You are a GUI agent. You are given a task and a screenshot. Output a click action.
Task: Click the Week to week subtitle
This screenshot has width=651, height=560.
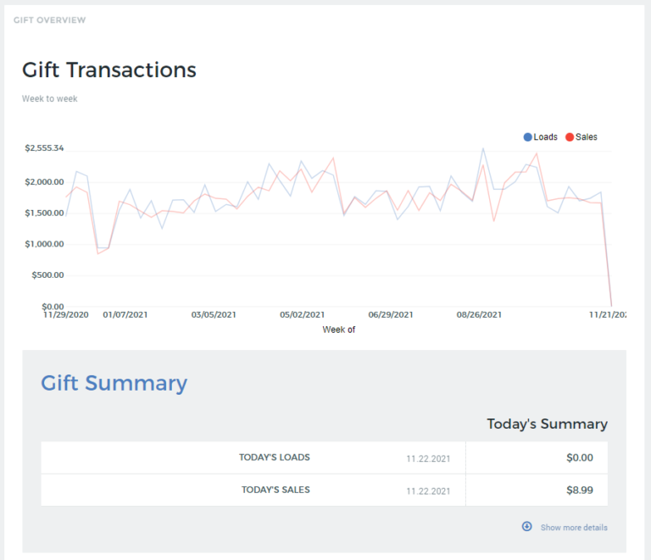pyautogui.click(x=49, y=99)
